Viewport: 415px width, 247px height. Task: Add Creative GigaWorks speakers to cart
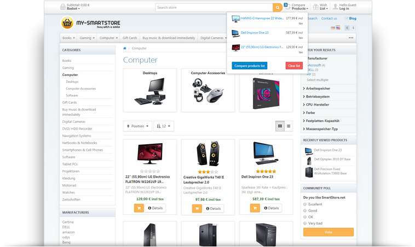coord(197,208)
